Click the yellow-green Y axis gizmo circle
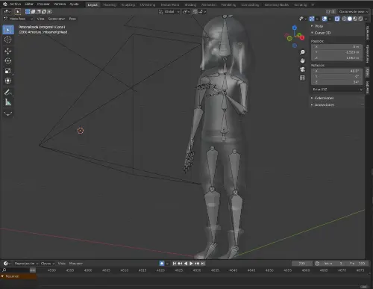 click(x=289, y=38)
